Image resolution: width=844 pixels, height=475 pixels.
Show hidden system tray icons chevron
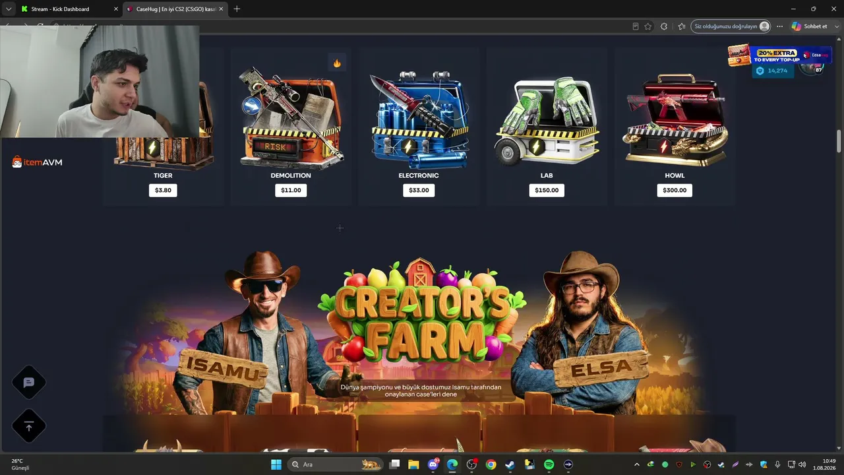636,464
